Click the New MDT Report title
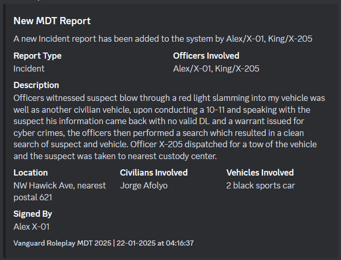Viewport: 341px width, 260px height. coord(52,21)
